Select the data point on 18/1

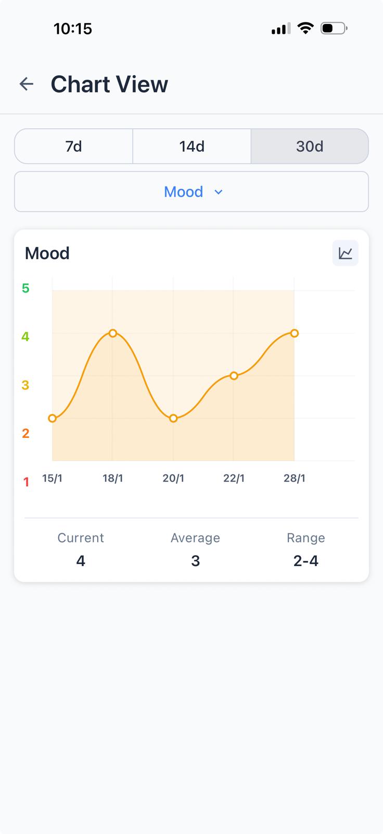click(113, 333)
